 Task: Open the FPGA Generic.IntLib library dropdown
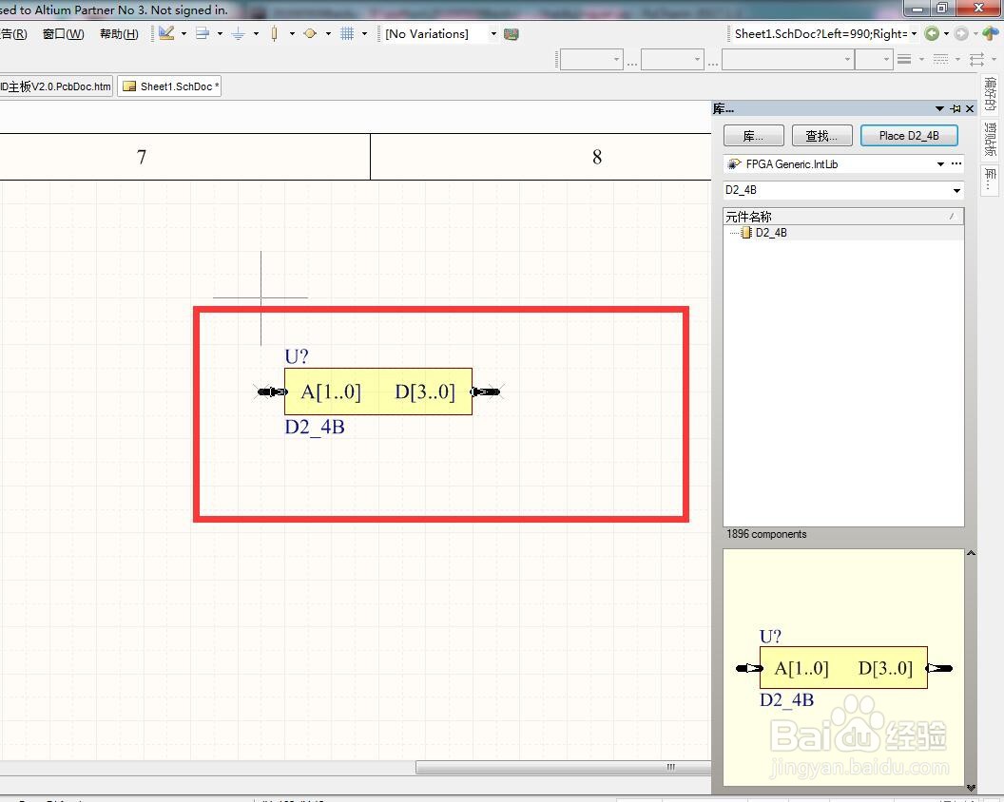[940, 163]
